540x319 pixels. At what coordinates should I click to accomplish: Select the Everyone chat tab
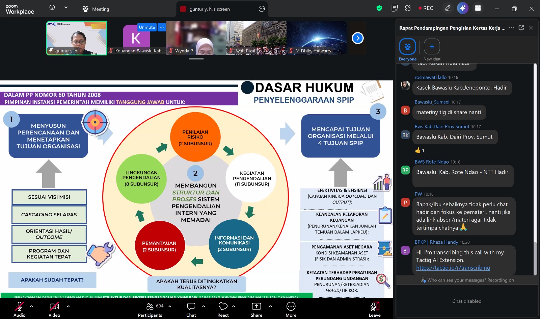(x=407, y=50)
